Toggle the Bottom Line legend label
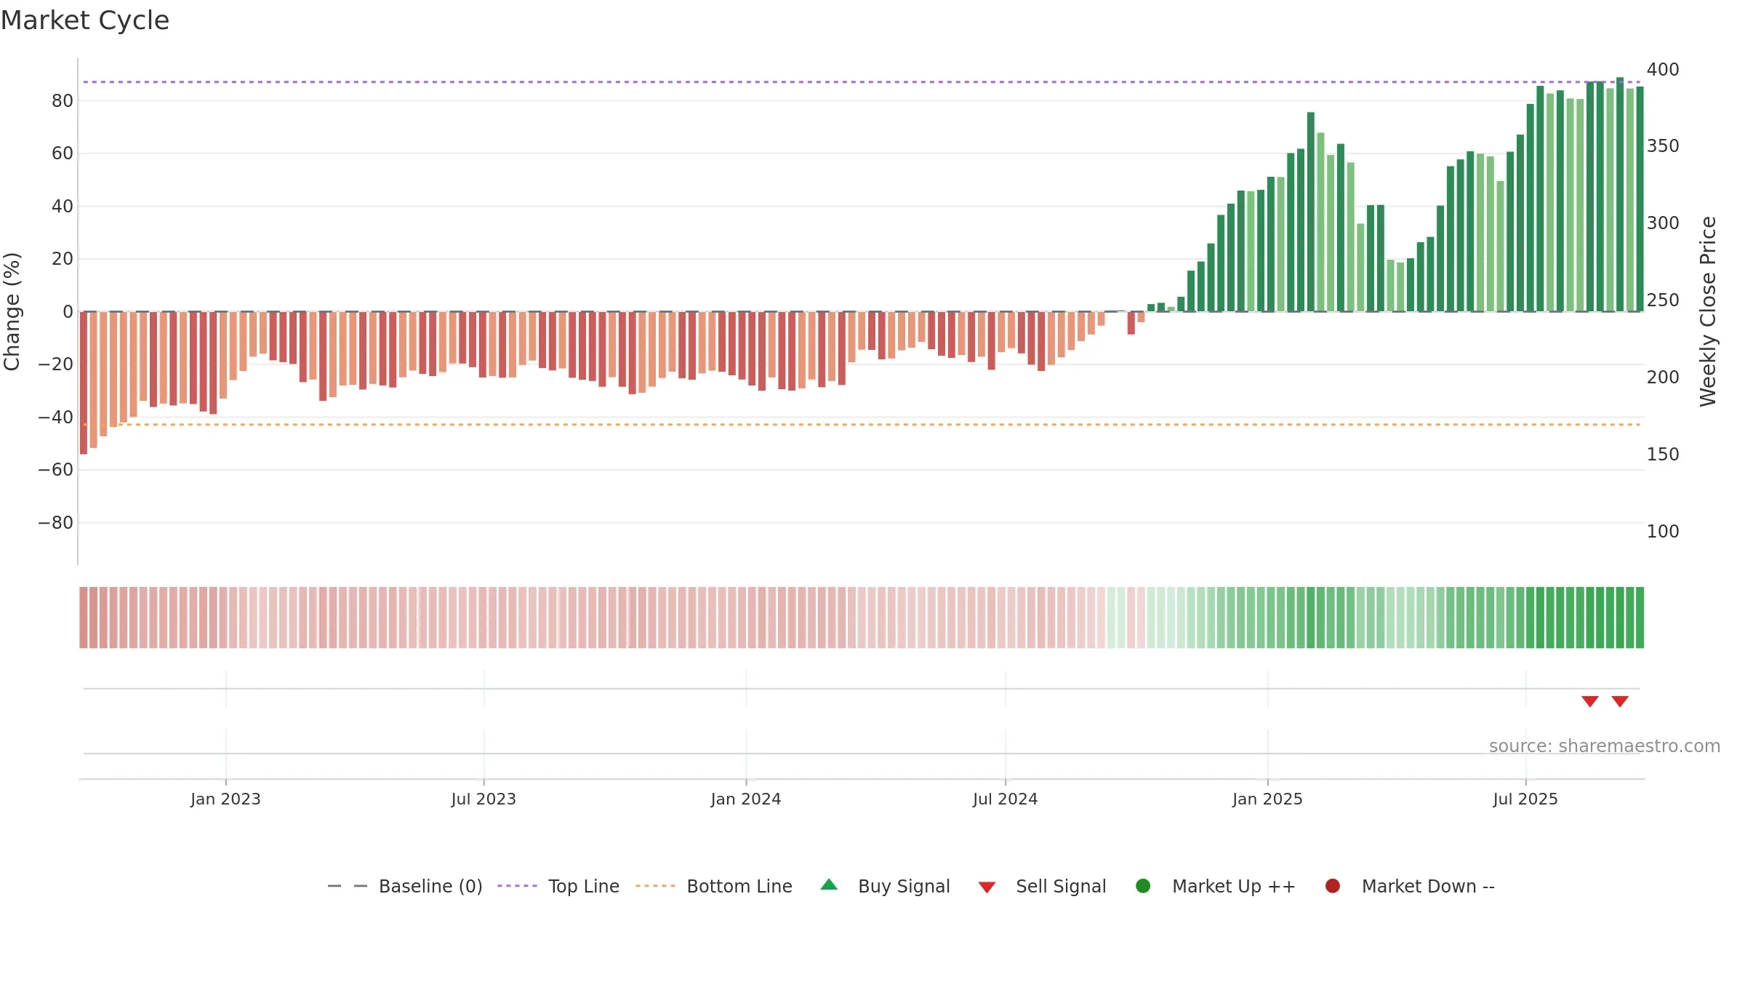The width and height of the screenshot is (1745, 982). pos(739,886)
